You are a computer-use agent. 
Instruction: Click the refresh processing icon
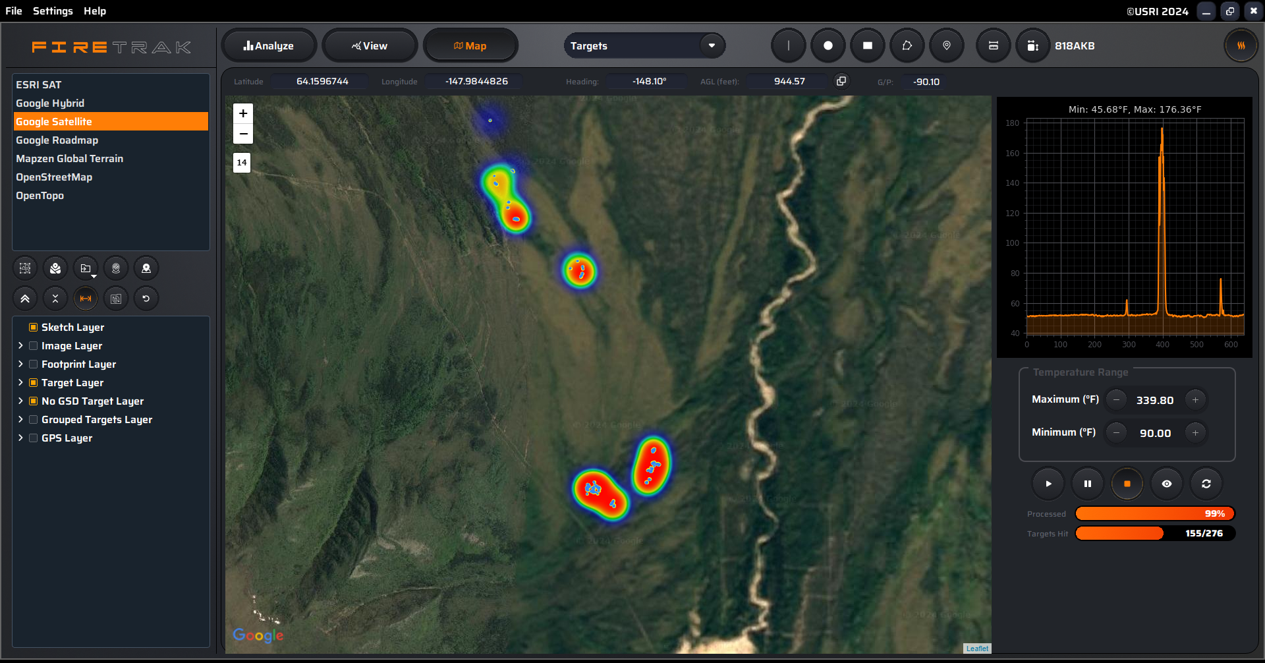click(x=1206, y=484)
